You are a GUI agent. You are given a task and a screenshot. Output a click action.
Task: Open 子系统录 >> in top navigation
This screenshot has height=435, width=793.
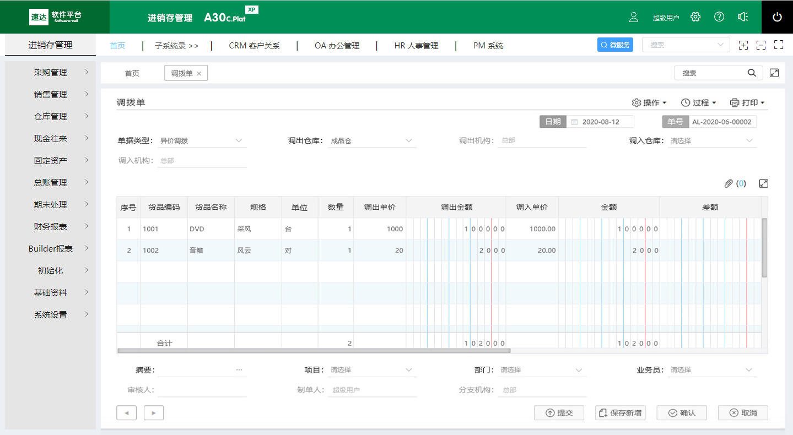[x=176, y=46]
